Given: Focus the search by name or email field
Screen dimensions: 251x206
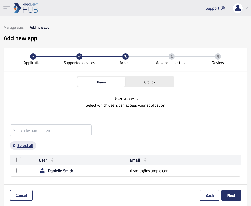Looking at the screenshot, I should click(51, 130).
